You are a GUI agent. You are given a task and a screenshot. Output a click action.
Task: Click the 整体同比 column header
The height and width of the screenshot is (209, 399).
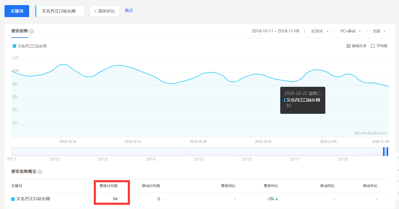pyautogui.click(x=228, y=186)
